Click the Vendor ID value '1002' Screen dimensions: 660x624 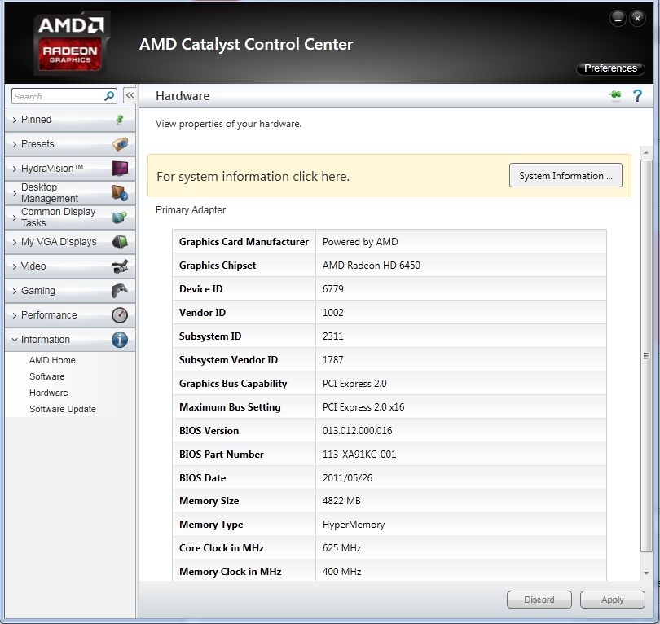click(332, 312)
